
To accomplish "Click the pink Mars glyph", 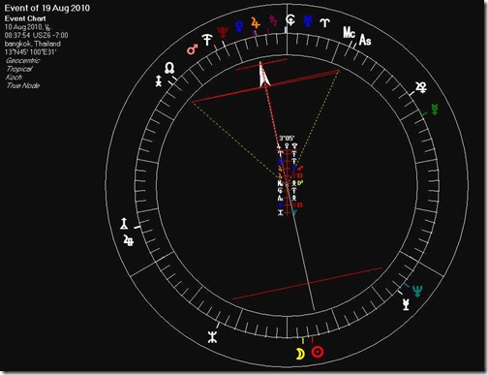I will point(192,49).
